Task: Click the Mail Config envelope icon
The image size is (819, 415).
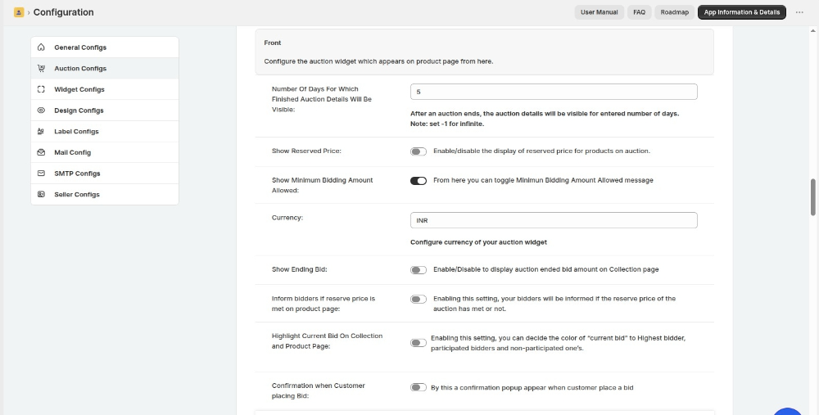Action: [x=41, y=152]
